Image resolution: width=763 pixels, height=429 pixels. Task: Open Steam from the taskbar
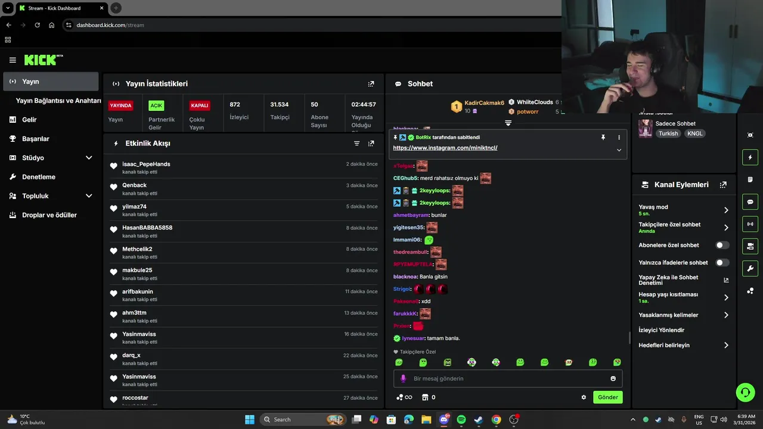(478, 419)
